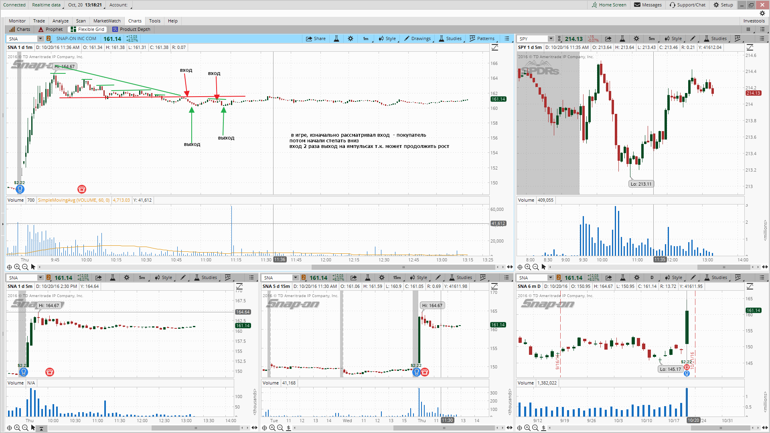Zoom out on the main SNA chart
The image size is (770, 433).
pos(25,267)
